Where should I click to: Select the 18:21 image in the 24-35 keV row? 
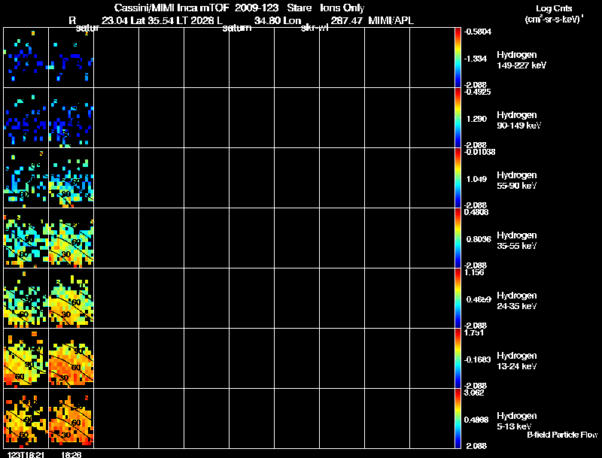tap(26, 299)
